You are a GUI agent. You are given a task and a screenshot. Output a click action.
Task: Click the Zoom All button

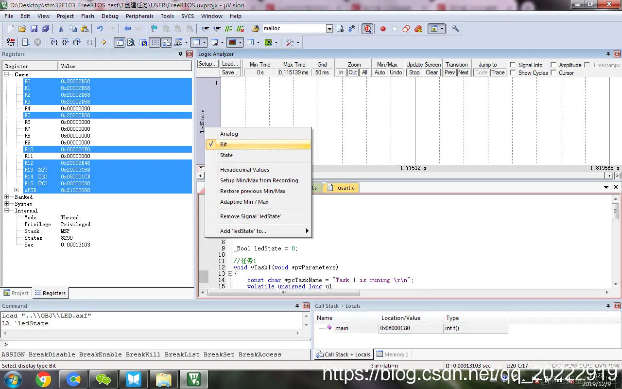pyautogui.click(x=364, y=72)
